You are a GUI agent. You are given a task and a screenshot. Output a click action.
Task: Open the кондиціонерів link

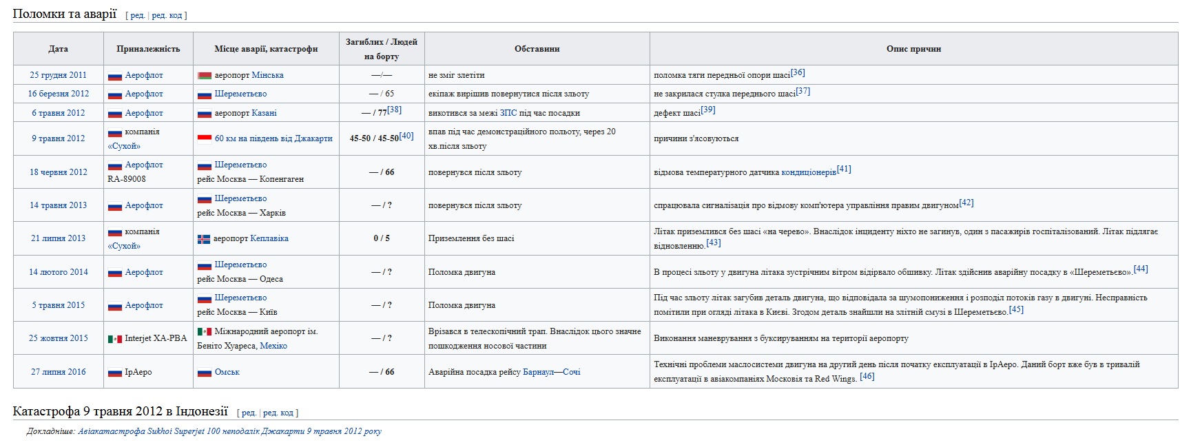809,172
